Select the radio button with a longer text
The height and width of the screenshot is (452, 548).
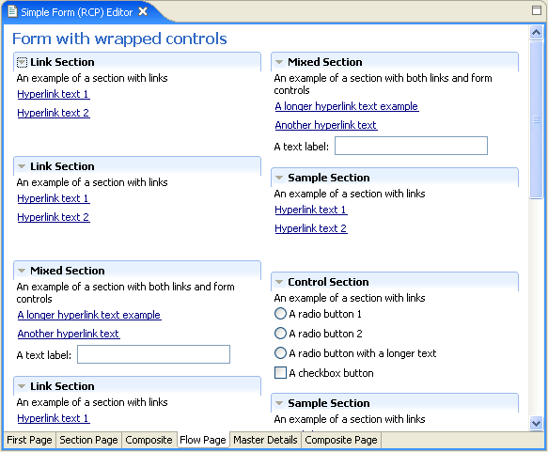(280, 352)
